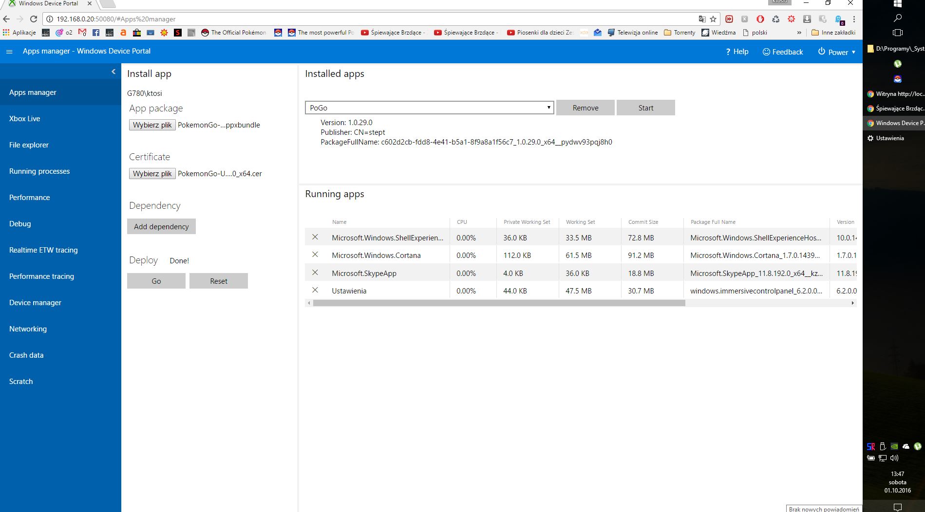Go to the Xbox Live page
925x512 pixels.
[60, 119]
